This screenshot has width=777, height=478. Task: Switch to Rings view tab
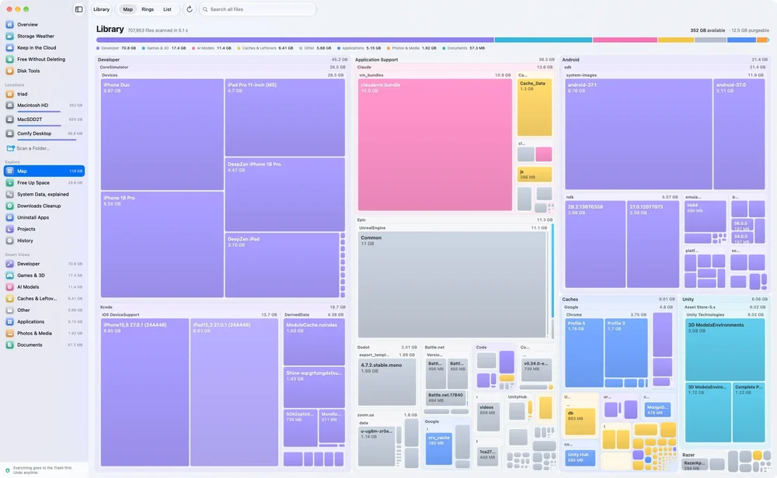pyautogui.click(x=148, y=9)
